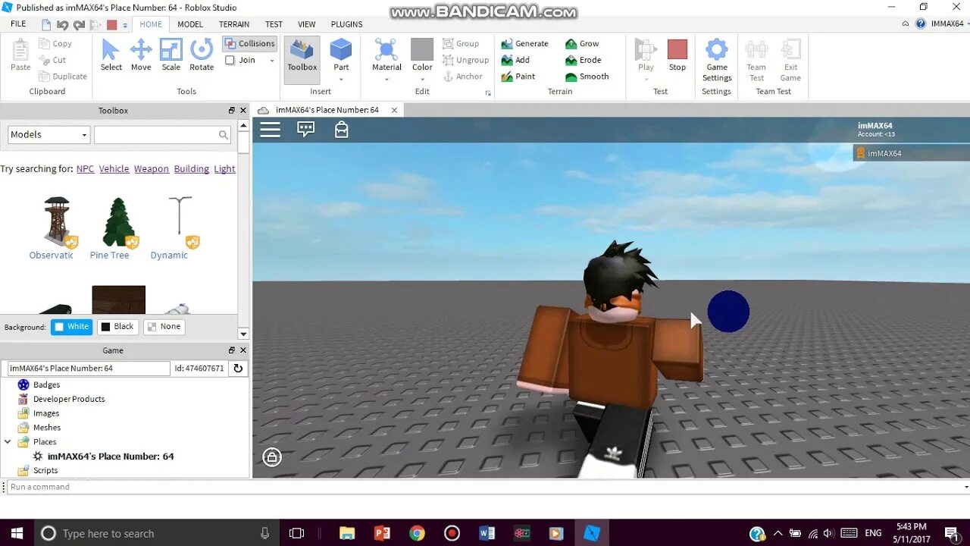This screenshot has width=970, height=546.
Task: Click the Light search suggestion
Action: tap(224, 169)
